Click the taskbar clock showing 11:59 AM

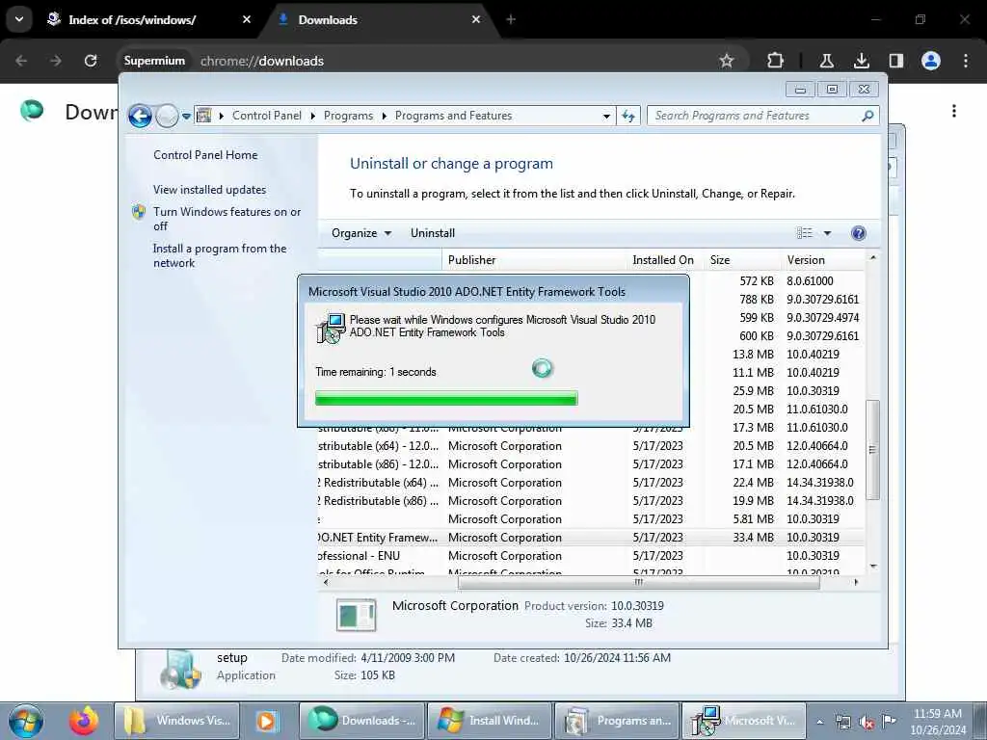click(x=938, y=722)
